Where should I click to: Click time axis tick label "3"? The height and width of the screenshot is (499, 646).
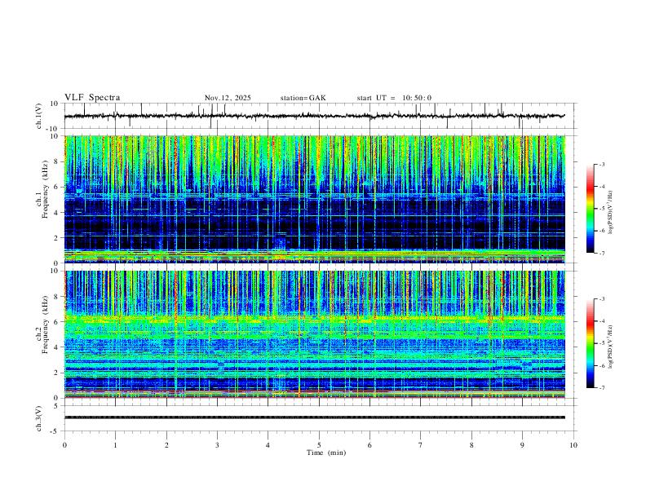[217, 445]
